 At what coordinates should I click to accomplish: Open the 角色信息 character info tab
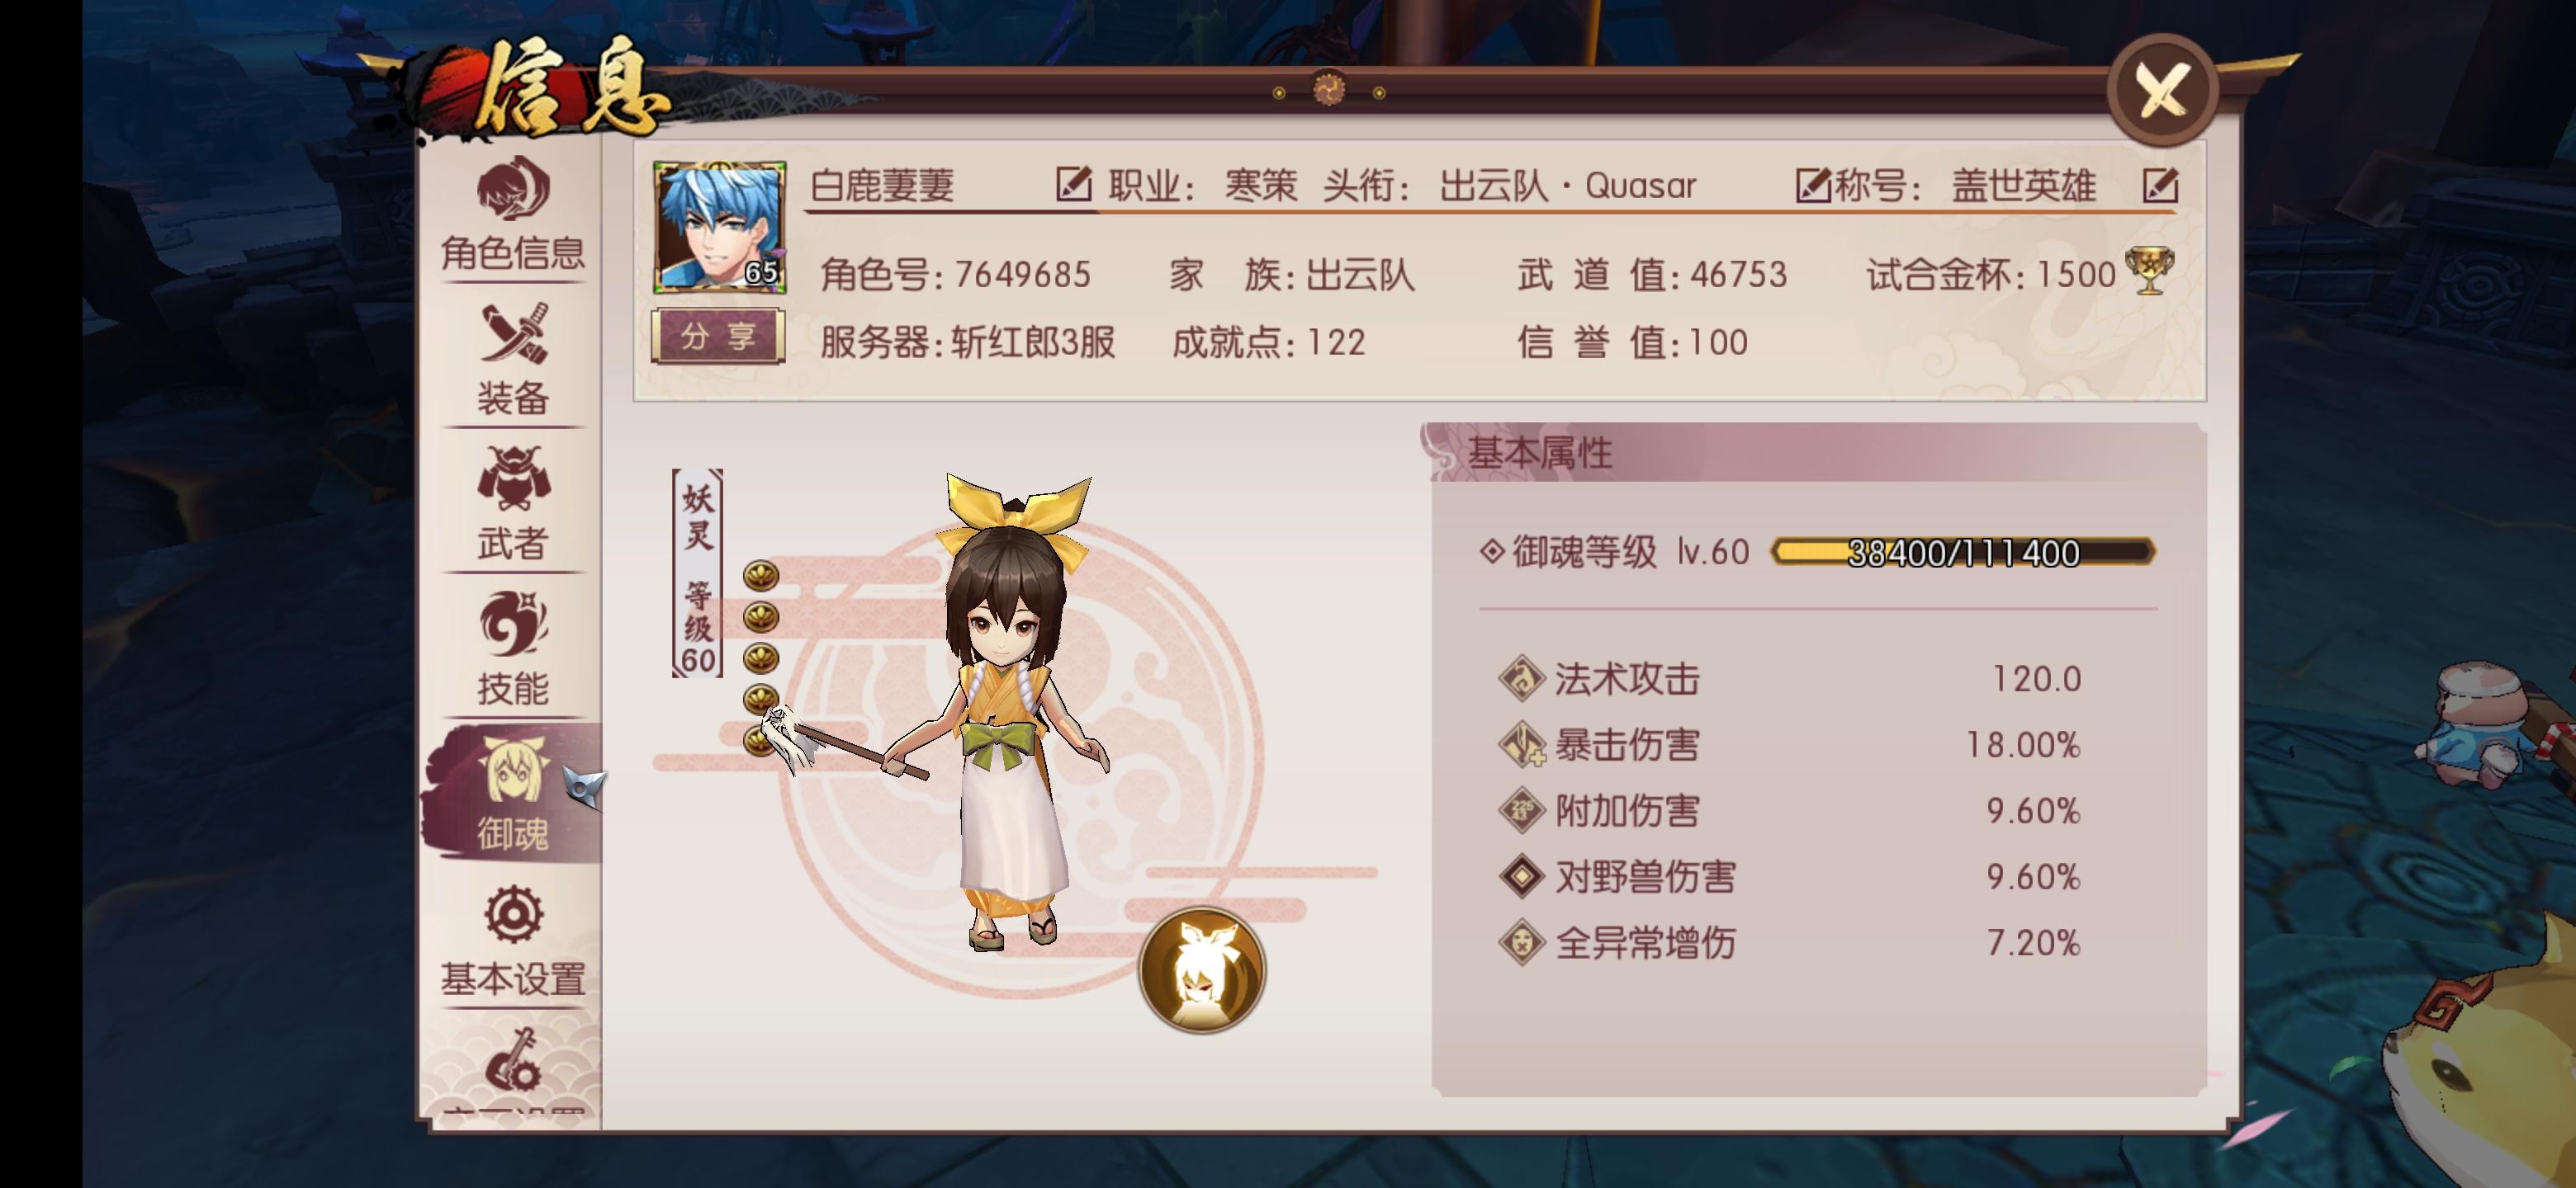(x=512, y=214)
